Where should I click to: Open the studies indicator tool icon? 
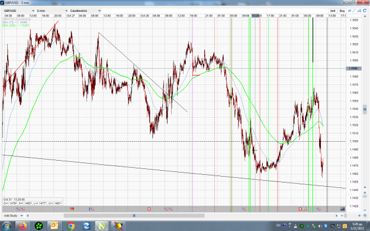350,11
